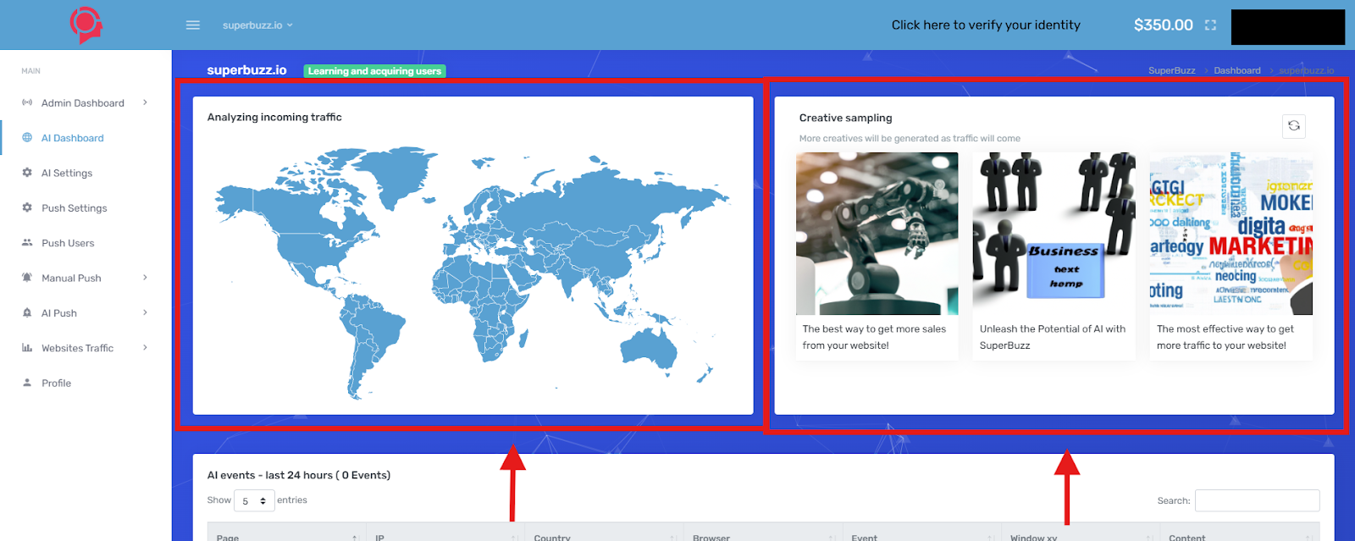Toggle the hamburger sidebar menu
The height and width of the screenshot is (541, 1355).
[193, 25]
